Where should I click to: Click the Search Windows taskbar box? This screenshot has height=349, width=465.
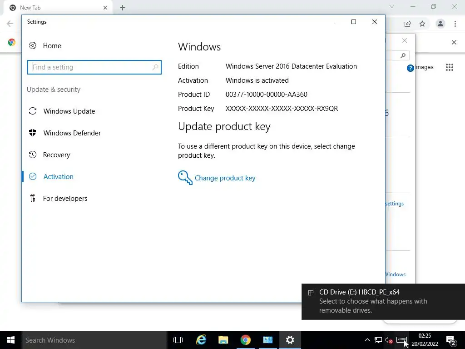(94, 340)
